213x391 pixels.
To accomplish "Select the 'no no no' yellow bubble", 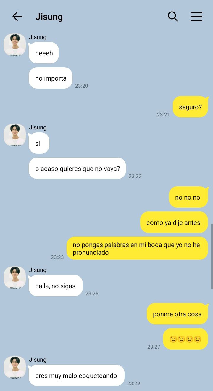I will (189, 197).
